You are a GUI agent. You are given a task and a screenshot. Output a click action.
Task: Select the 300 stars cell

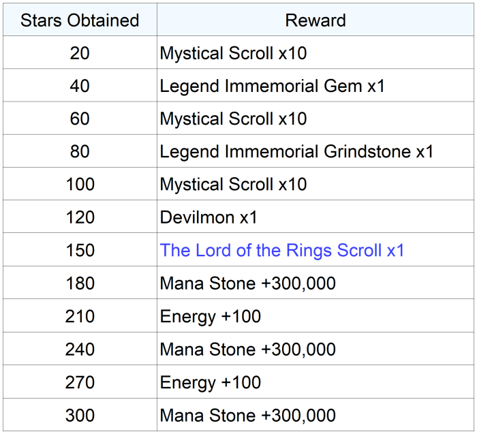[80, 416]
